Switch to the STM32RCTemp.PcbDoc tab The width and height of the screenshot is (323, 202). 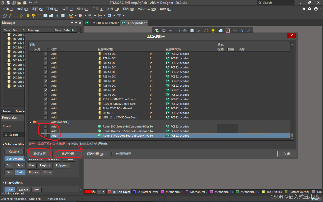pyautogui.click(x=102, y=23)
